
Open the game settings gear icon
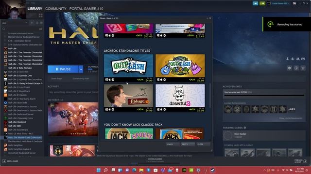tap(290, 68)
